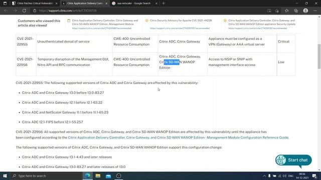Click the battery tray icon
The width and height of the screenshot is (321, 180).
(x=274, y=175)
